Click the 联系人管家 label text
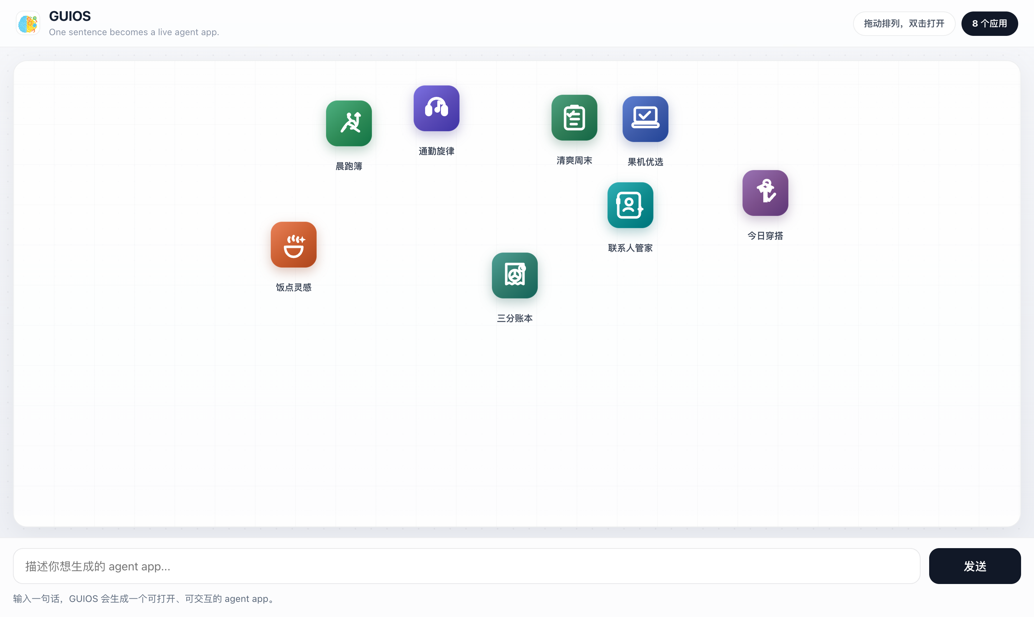 click(630, 248)
